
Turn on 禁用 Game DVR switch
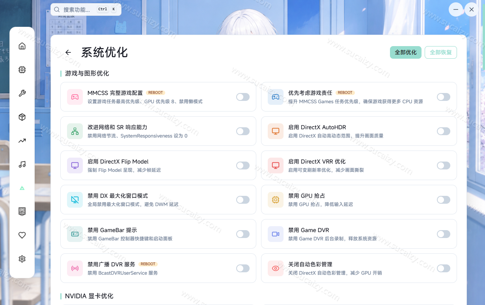(444, 234)
